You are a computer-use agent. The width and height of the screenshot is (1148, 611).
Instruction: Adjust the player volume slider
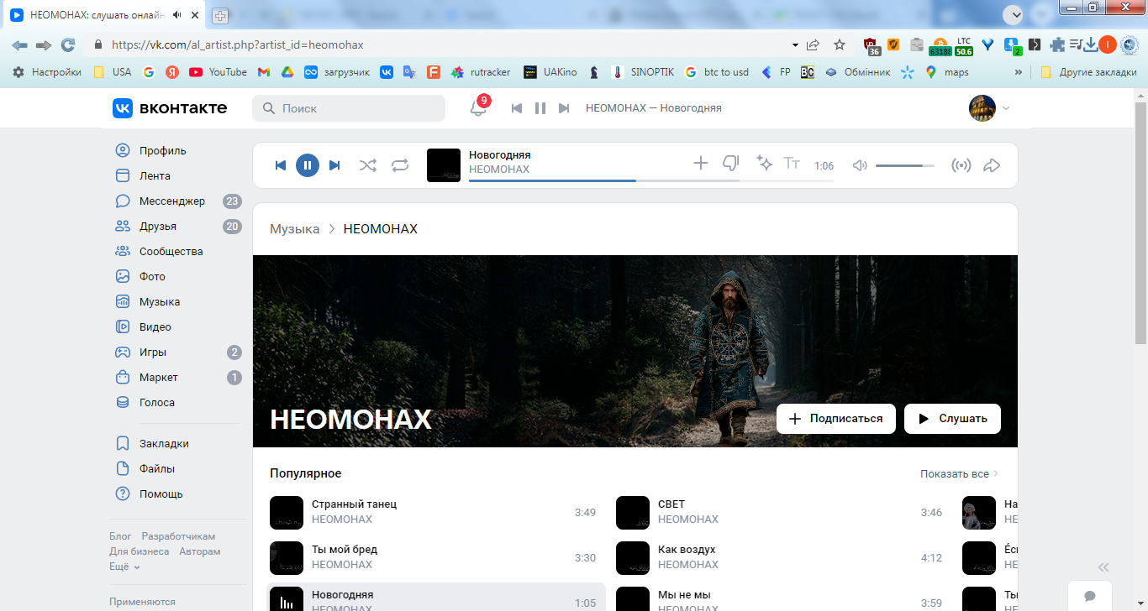[x=905, y=165]
